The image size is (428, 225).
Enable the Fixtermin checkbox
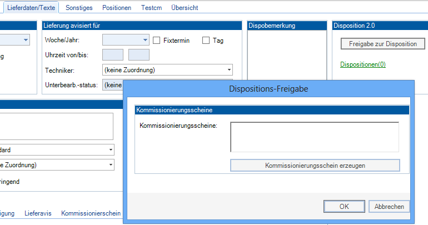pyautogui.click(x=157, y=40)
